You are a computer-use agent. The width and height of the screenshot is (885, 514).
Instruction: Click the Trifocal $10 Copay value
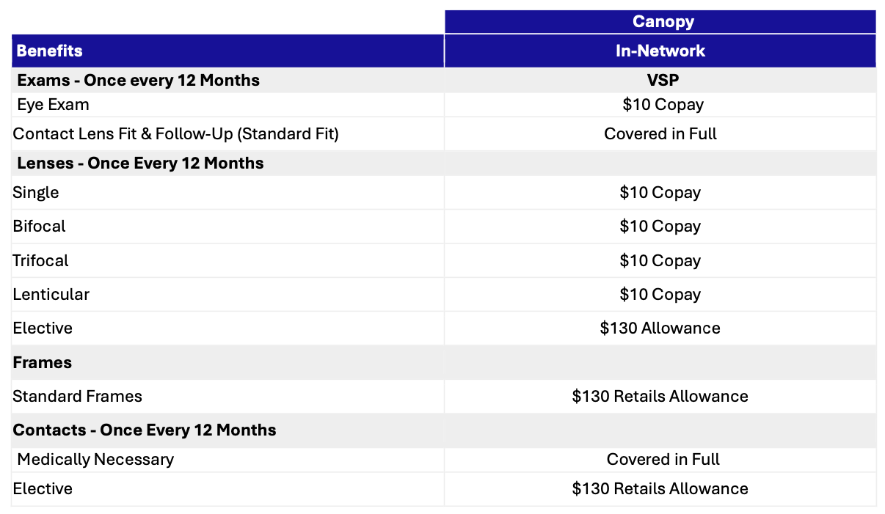click(x=660, y=261)
